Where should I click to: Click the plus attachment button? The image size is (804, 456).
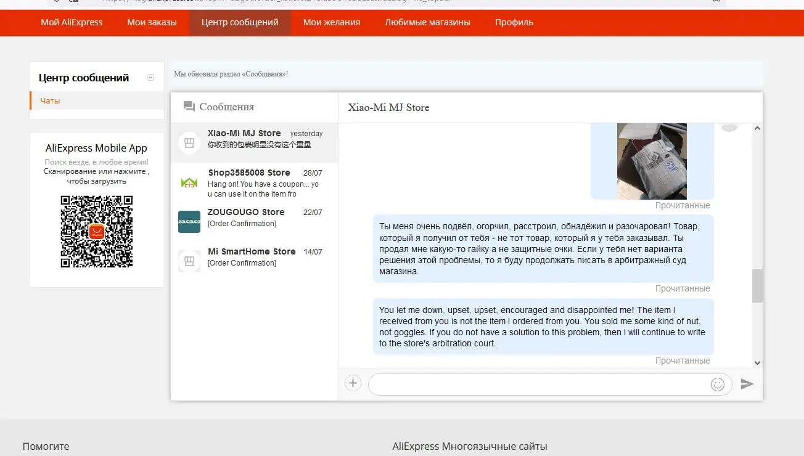[353, 383]
